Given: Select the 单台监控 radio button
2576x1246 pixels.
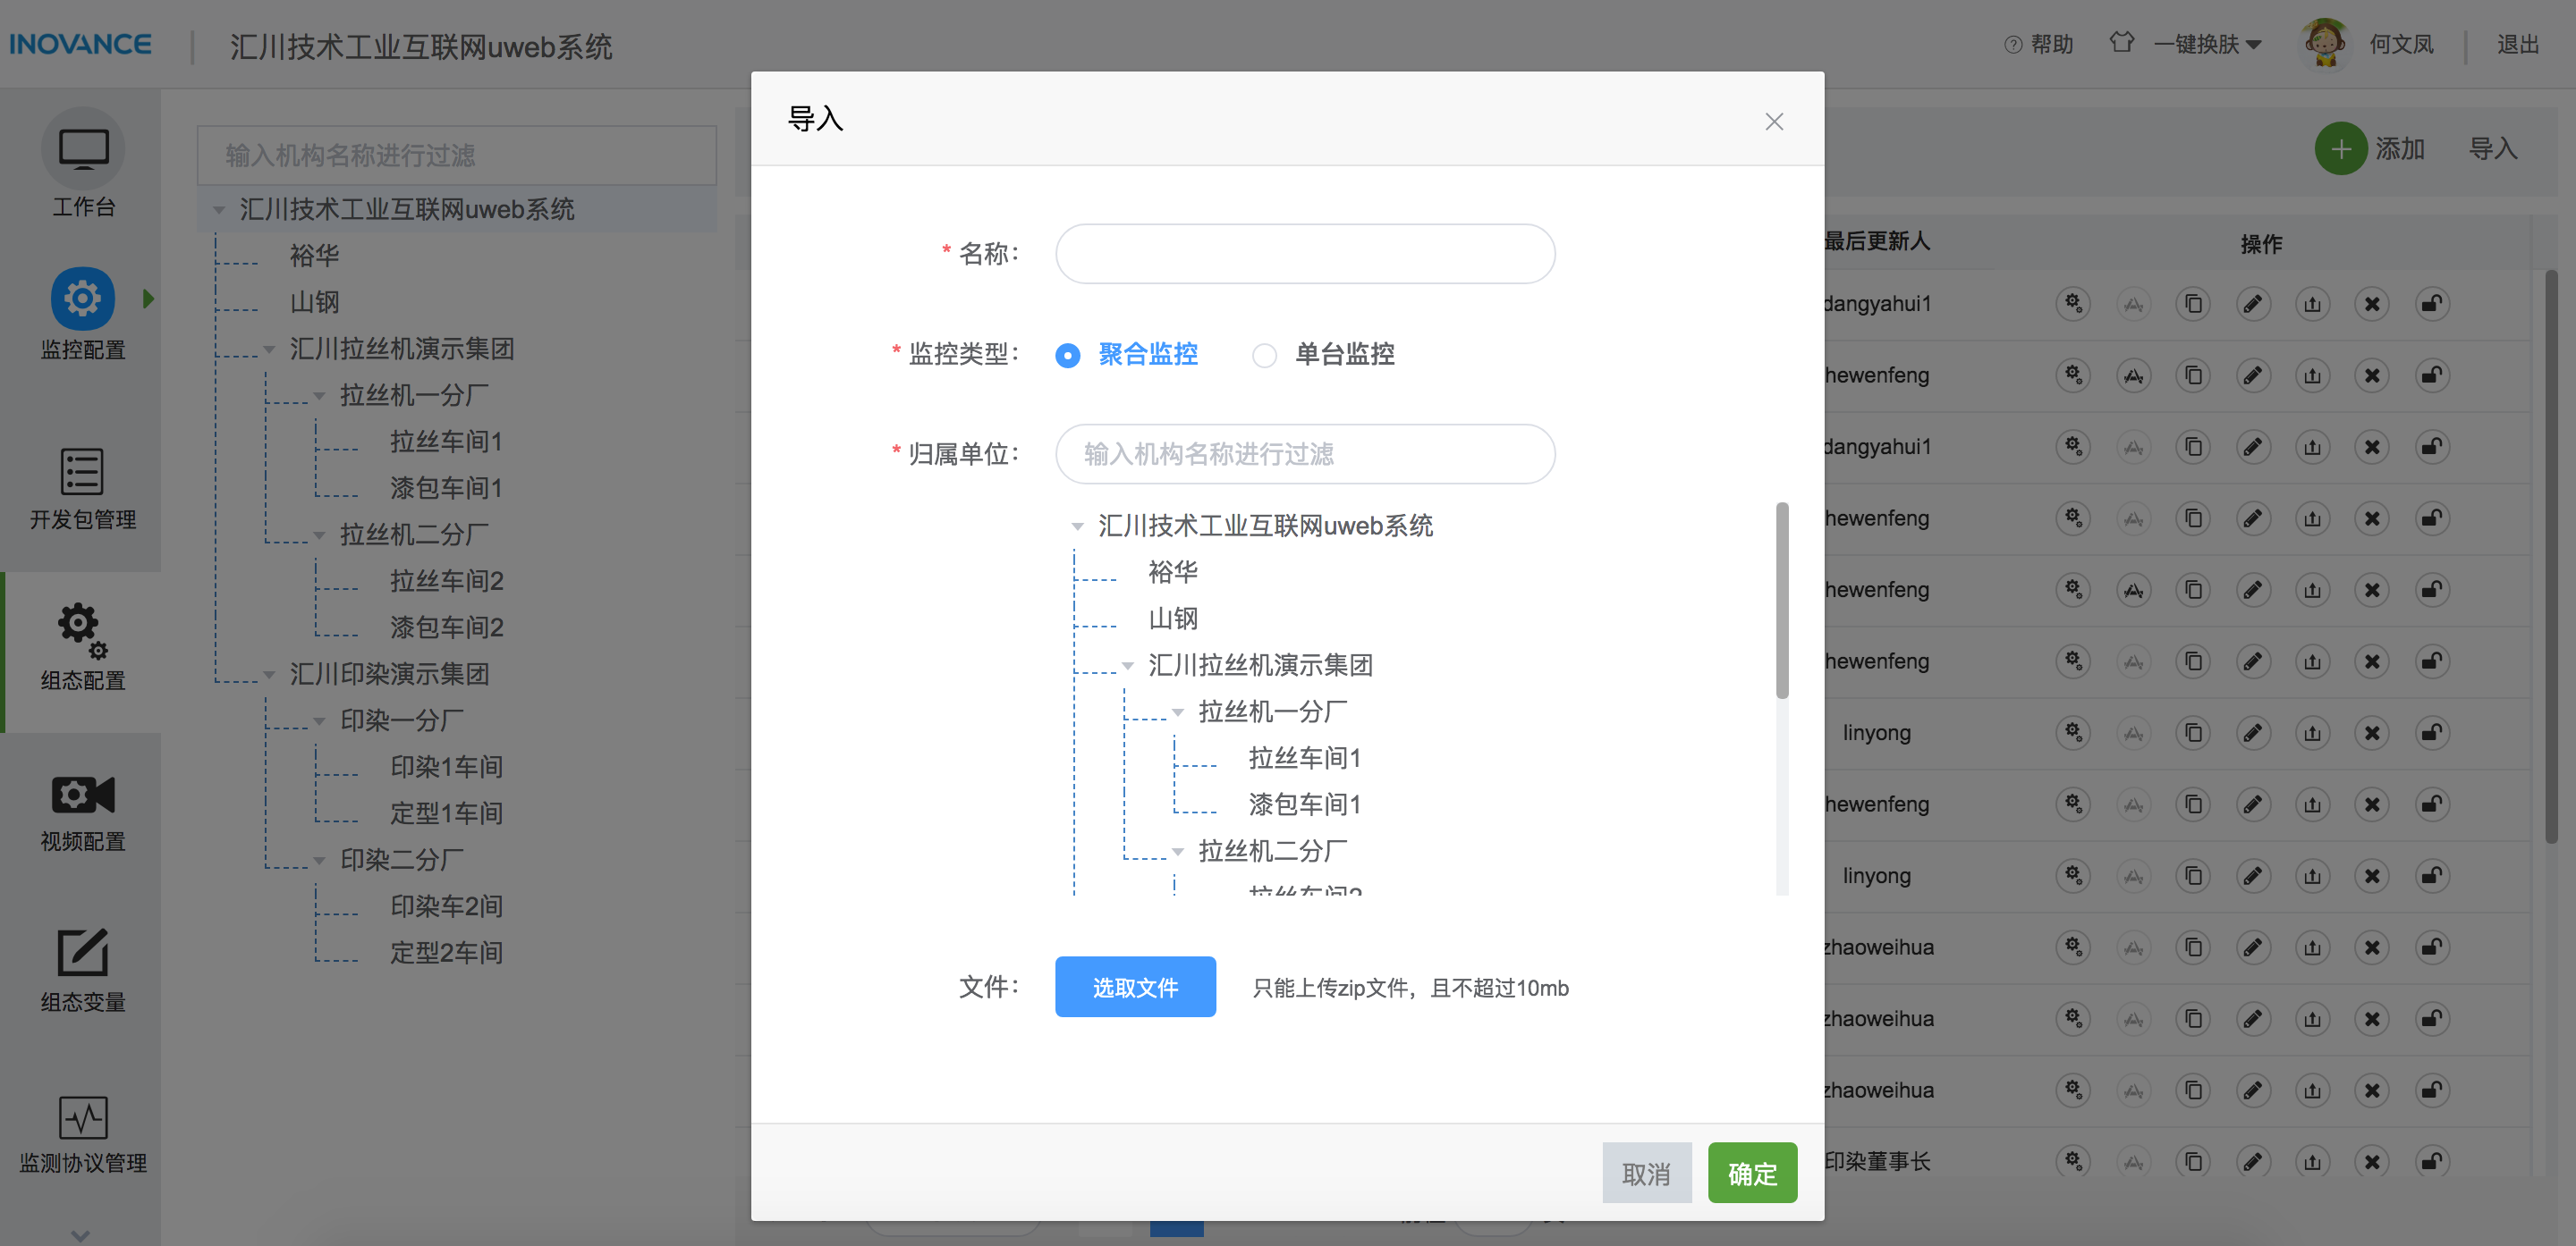Looking at the screenshot, I should point(1265,355).
